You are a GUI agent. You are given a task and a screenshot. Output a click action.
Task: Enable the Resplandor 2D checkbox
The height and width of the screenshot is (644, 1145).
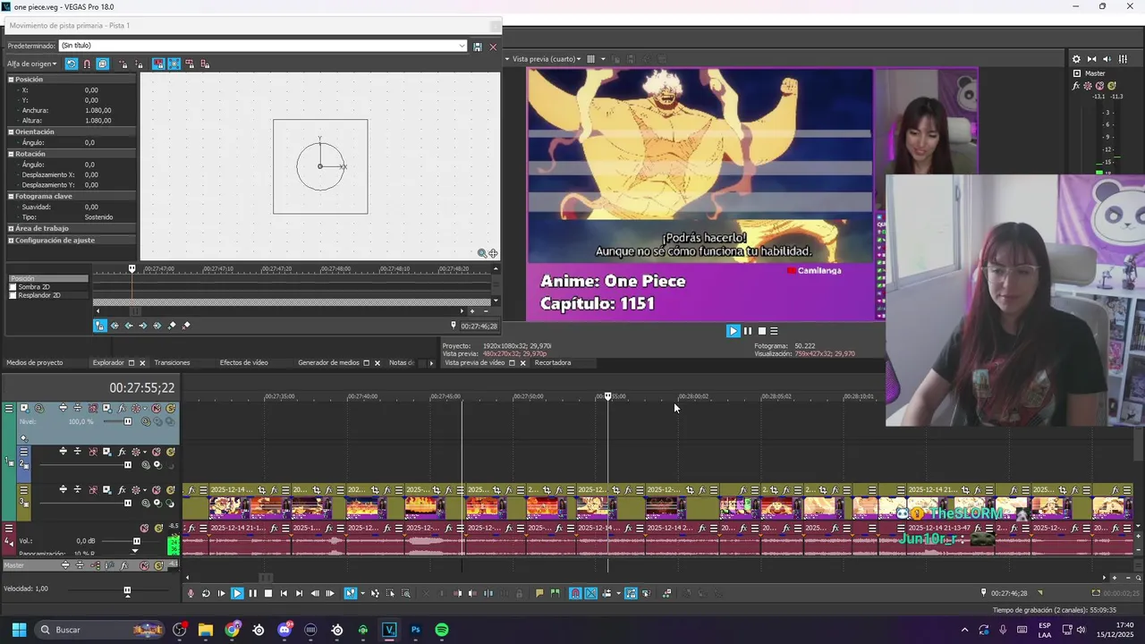[13, 295]
